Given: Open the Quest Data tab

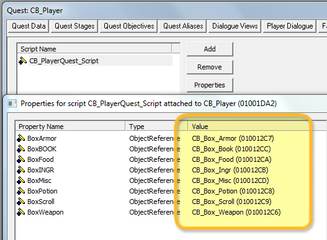Looking at the screenshot, I should point(29,26).
